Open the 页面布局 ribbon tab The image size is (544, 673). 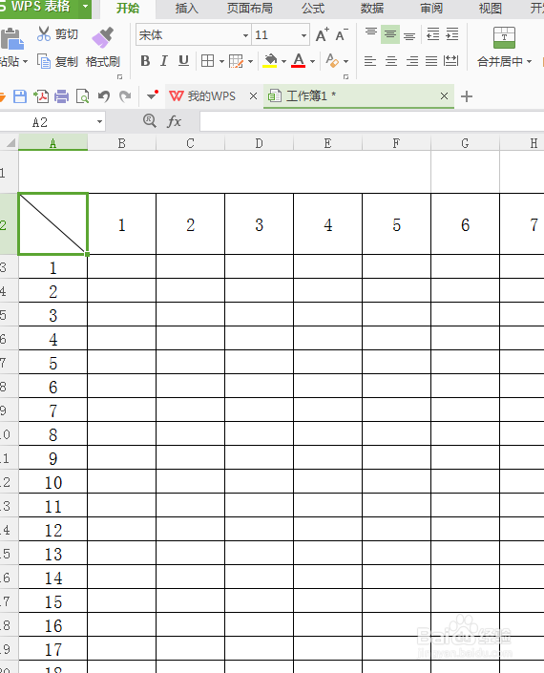250,9
